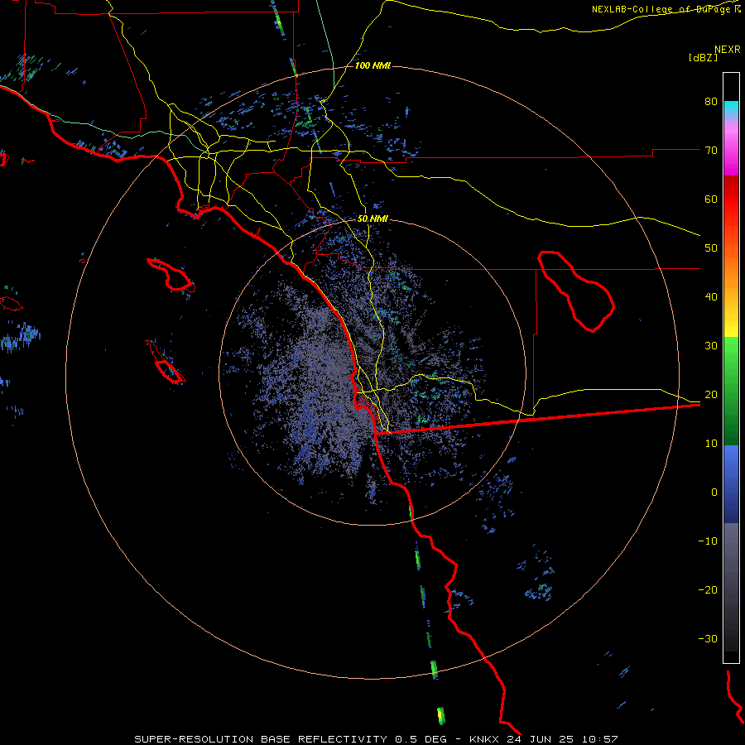Click the 20 dBZ scale value

tap(711, 395)
